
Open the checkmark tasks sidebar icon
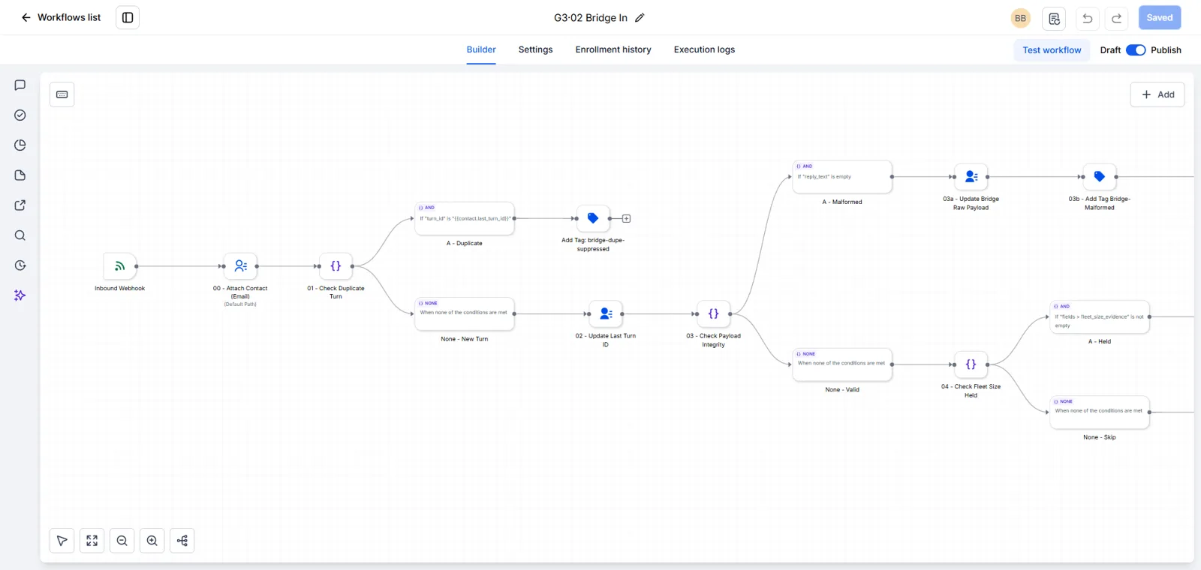point(20,115)
